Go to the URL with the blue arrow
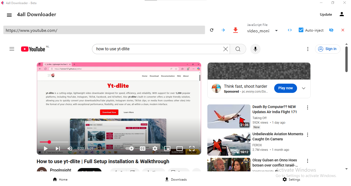Image resolution: width=351 pixels, height=186 pixels. pos(223,30)
